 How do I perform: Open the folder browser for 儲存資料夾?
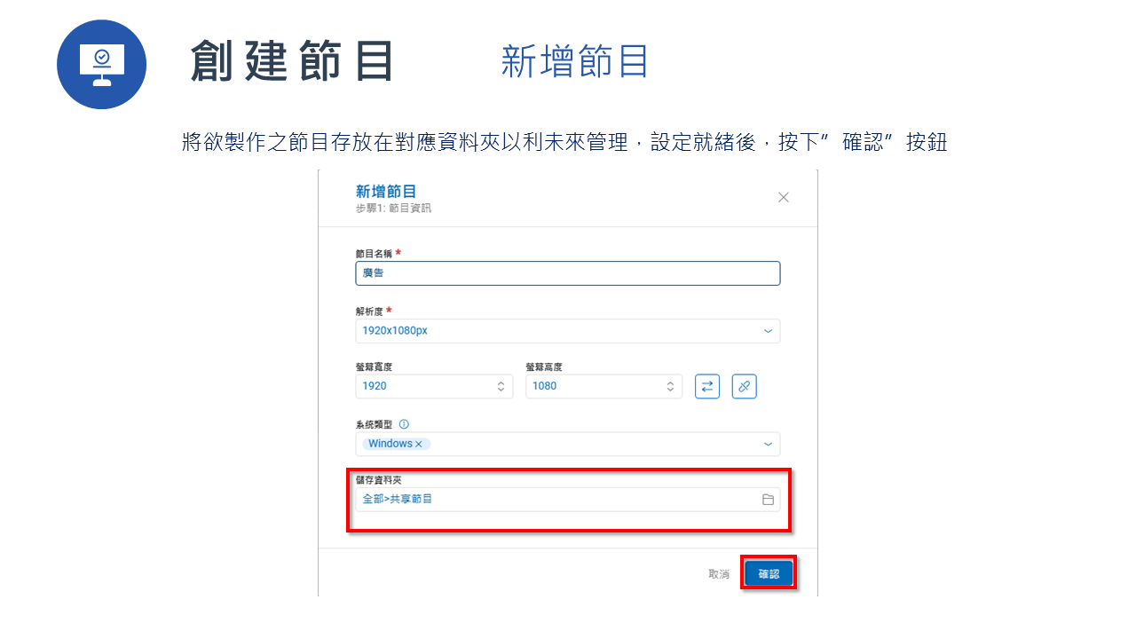tap(770, 498)
